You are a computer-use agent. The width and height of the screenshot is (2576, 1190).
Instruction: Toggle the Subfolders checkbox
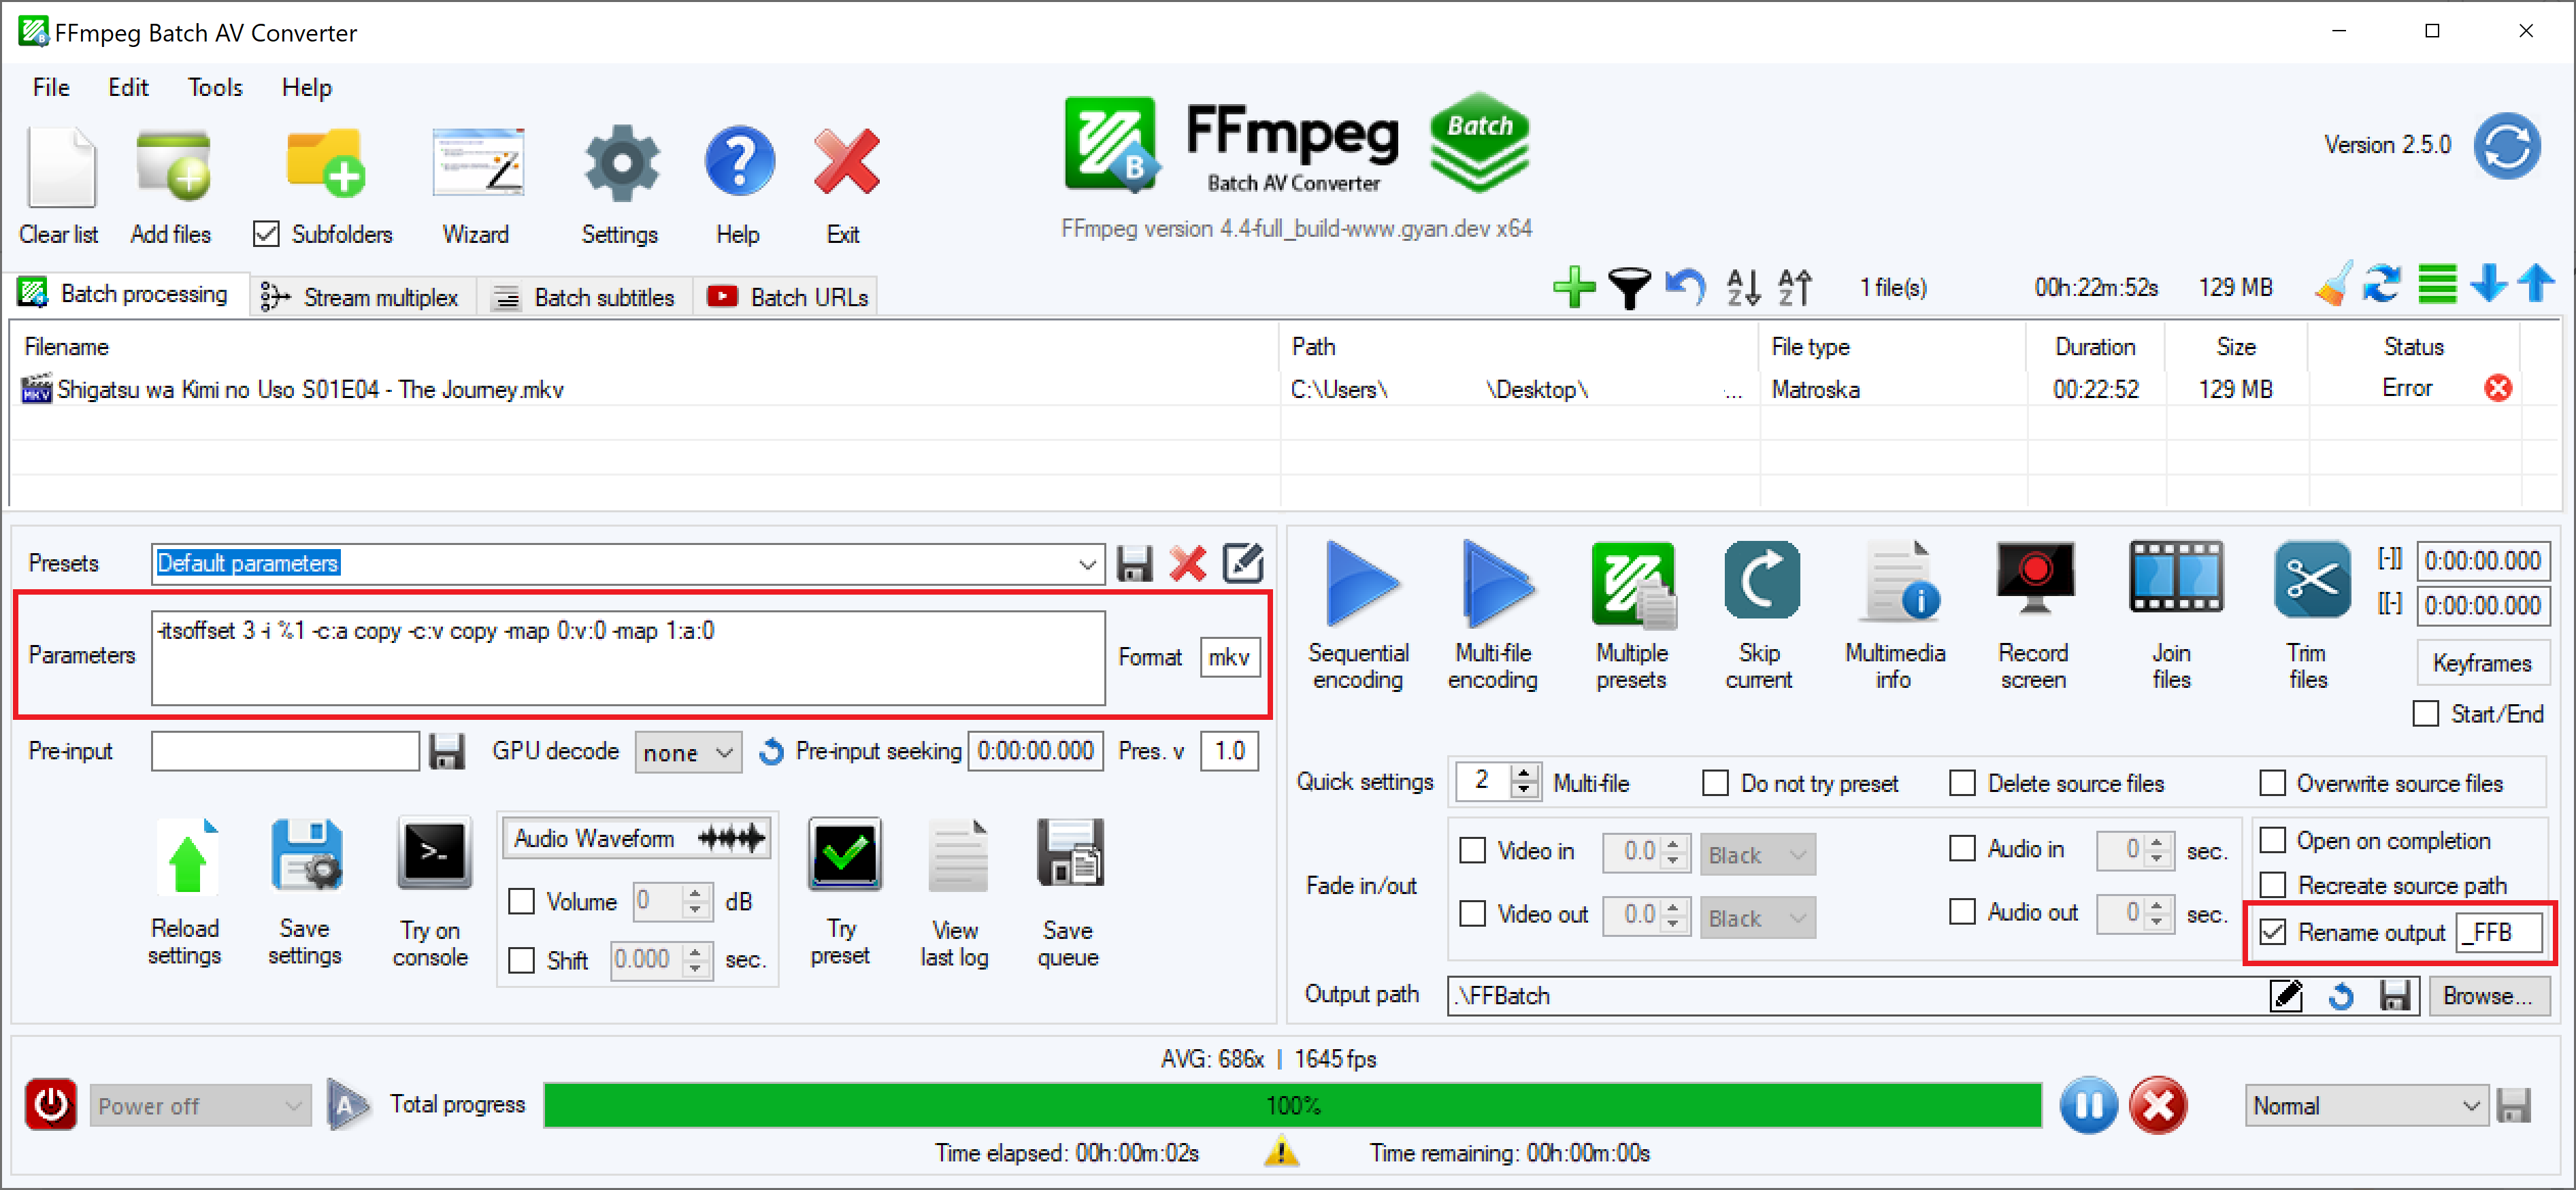point(265,234)
